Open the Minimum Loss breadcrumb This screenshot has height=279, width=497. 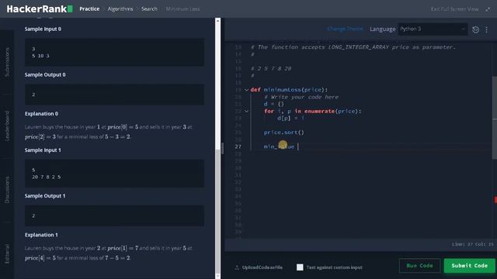click(183, 9)
